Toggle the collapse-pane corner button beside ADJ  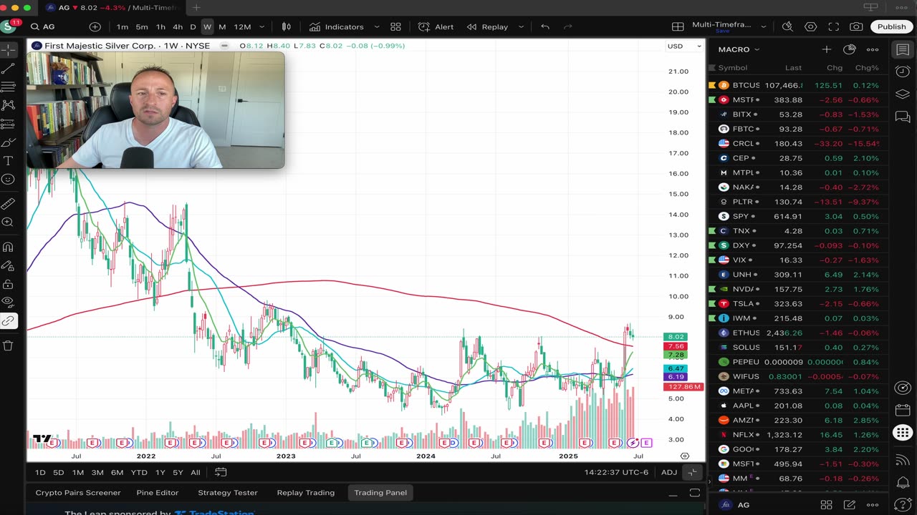[x=692, y=472]
